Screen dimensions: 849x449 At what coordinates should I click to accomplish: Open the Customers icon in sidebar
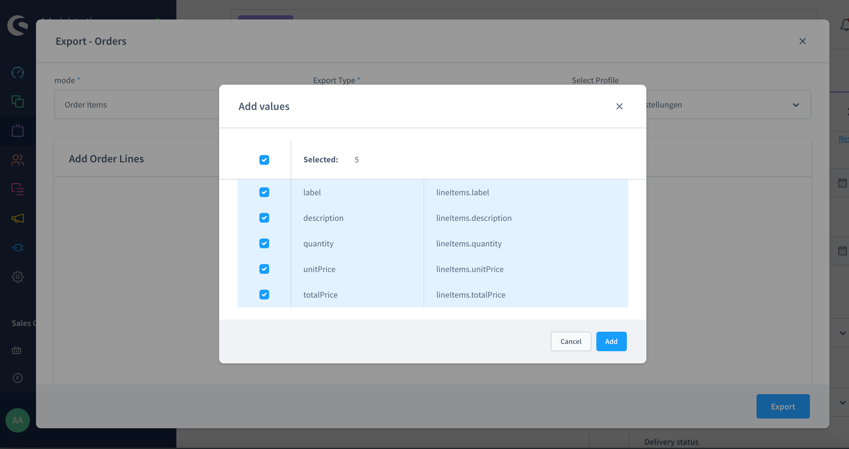(17, 160)
